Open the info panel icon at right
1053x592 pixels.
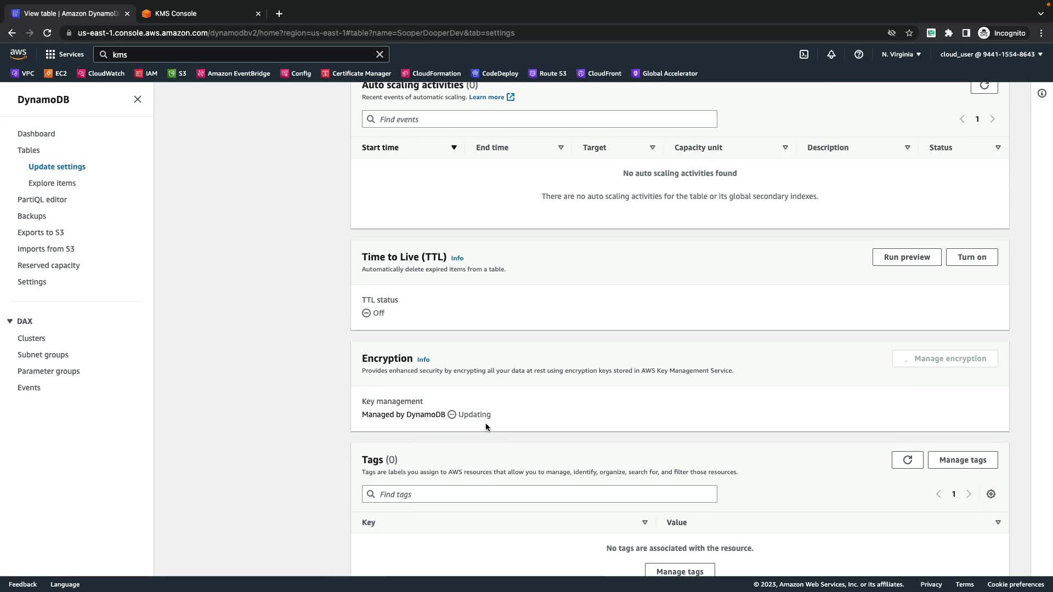1041,93
